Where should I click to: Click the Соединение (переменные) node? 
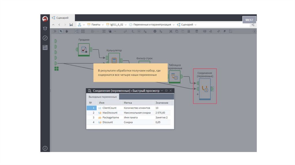pos(205,89)
